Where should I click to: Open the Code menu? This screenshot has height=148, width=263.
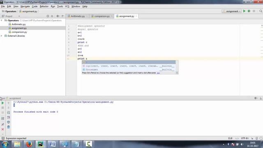click(35, 7)
